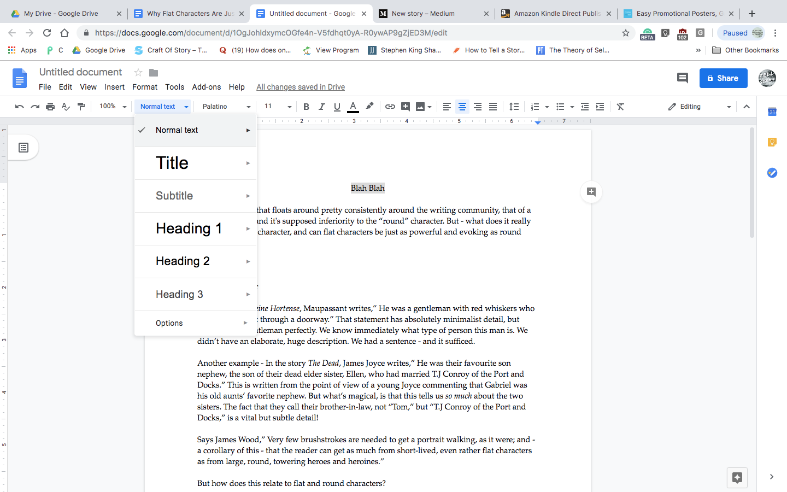Click the blue Share button
The image size is (787, 492).
click(x=723, y=78)
